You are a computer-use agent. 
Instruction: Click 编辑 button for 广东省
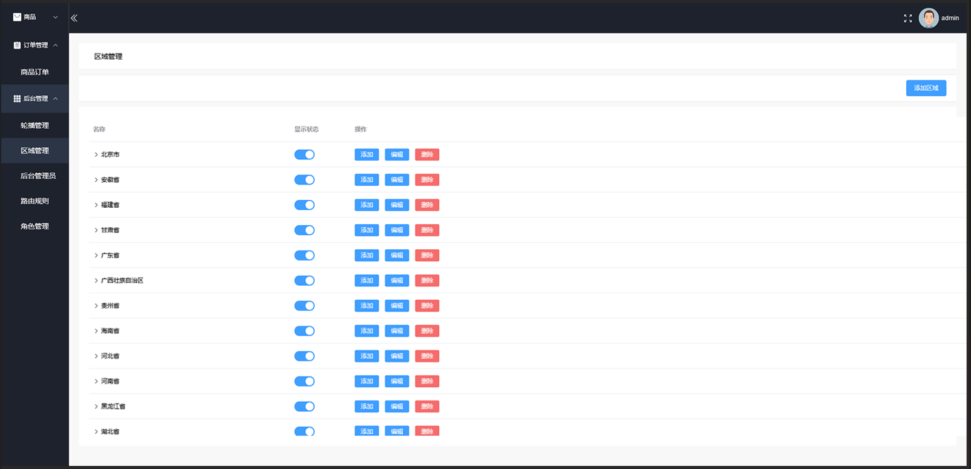[x=397, y=255]
